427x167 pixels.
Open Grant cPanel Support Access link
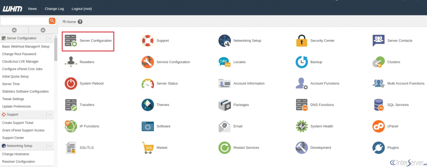pyautogui.click(x=23, y=130)
